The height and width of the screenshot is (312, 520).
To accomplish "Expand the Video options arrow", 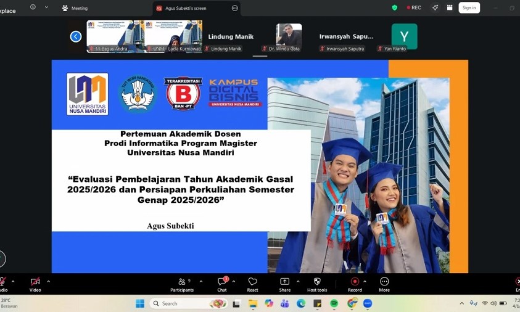I will click(x=49, y=281).
